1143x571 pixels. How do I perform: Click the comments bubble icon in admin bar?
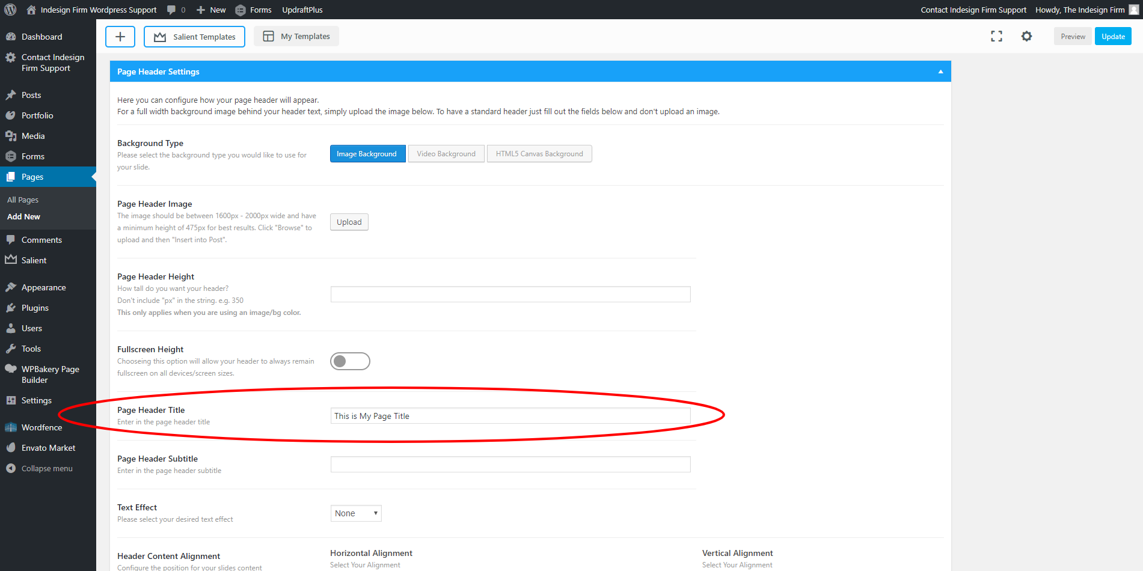(x=172, y=10)
